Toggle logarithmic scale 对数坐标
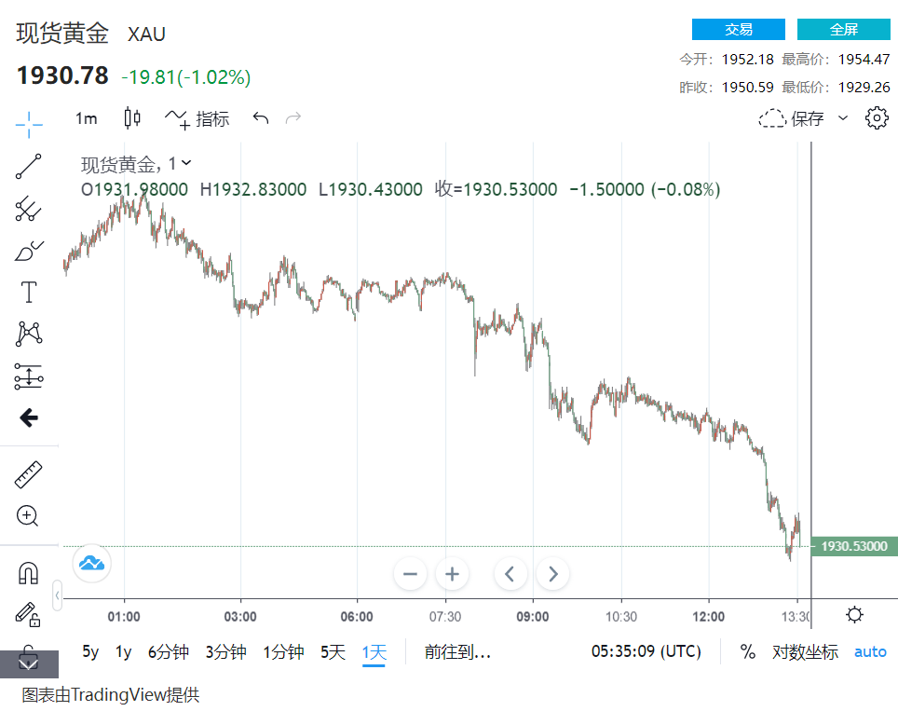Viewport: 898px width, 711px height. (805, 651)
